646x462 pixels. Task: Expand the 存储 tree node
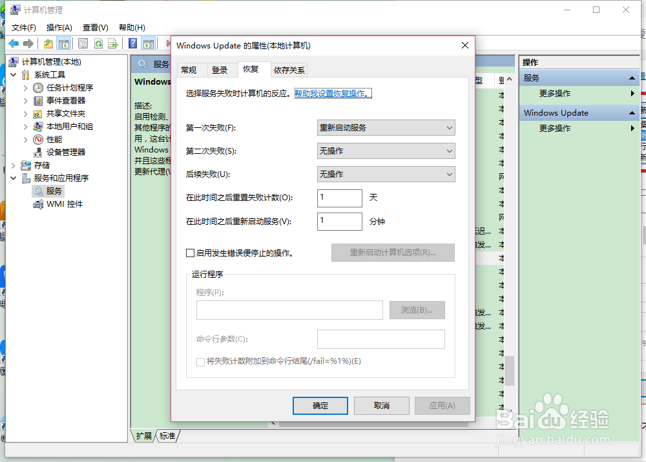13,165
